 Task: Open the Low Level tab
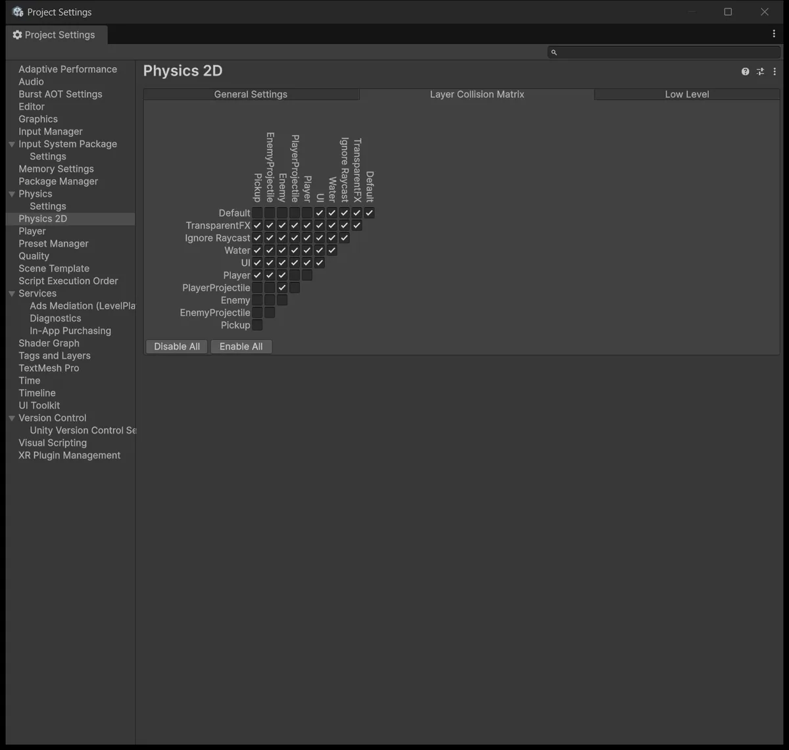click(x=687, y=94)
